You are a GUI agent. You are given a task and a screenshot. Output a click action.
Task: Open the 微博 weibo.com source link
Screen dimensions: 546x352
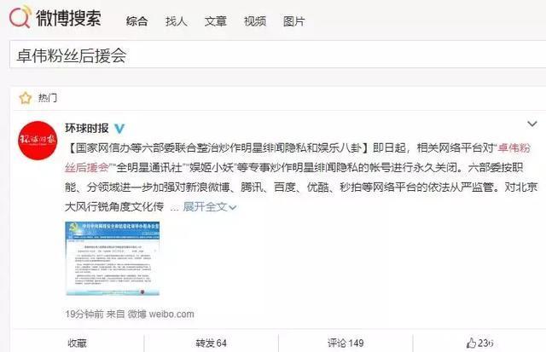160,314
